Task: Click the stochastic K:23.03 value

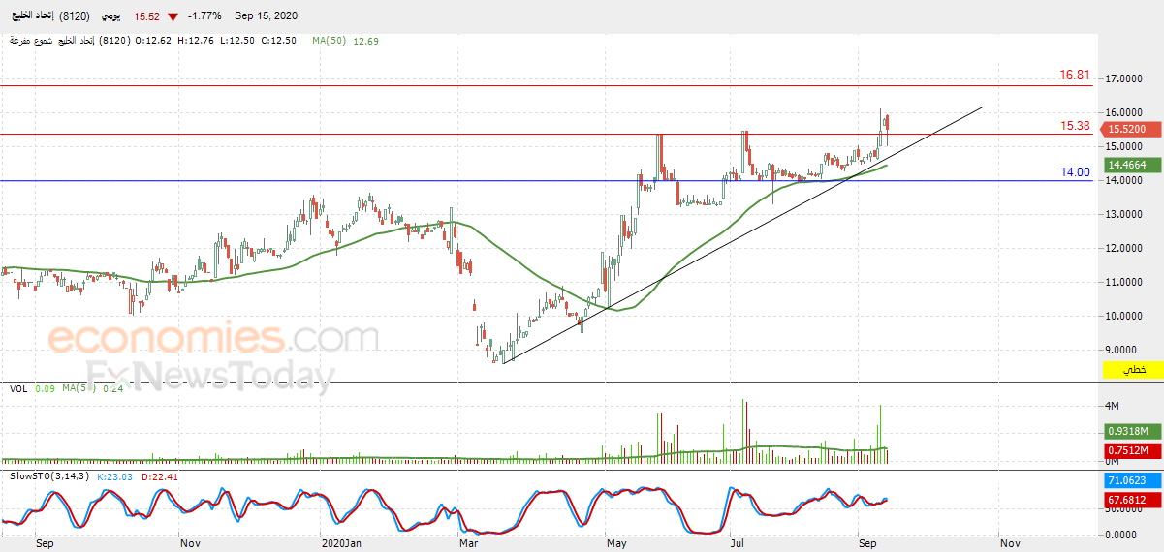Action: (x=114, y=476)
